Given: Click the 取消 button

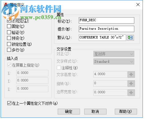Looking at the screenshot, I should pos(95,111).
